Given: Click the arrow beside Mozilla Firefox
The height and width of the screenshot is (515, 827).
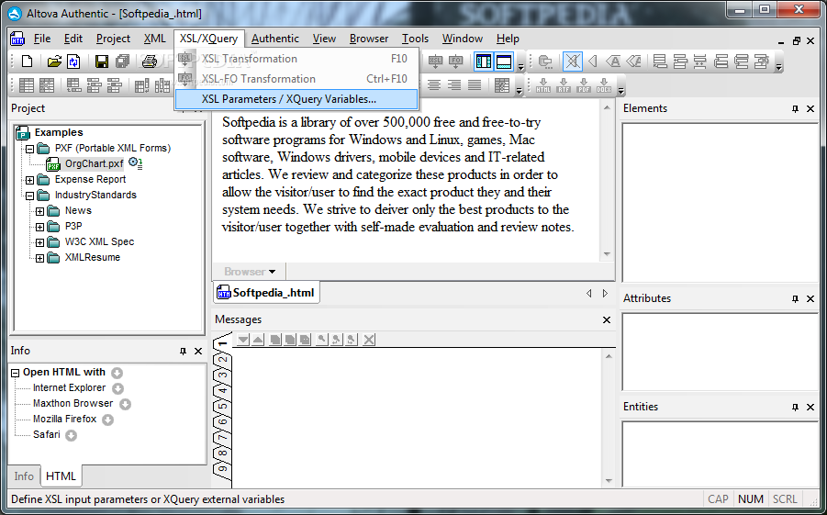Looking at the screenshot, I should [107, 420].
